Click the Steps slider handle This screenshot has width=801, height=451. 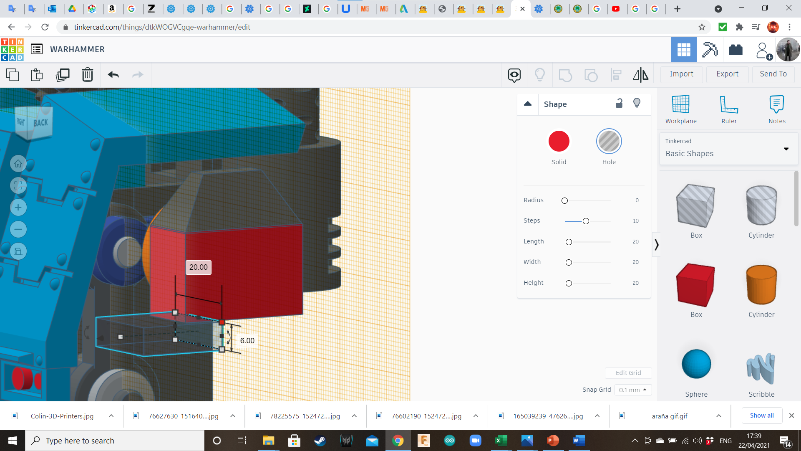point(586,221)
